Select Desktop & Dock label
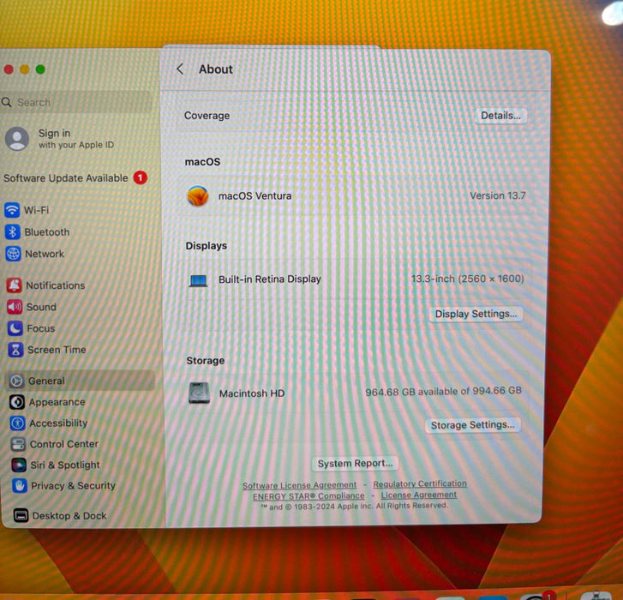This screenshot has width=623, height=600. pos(69,516)
